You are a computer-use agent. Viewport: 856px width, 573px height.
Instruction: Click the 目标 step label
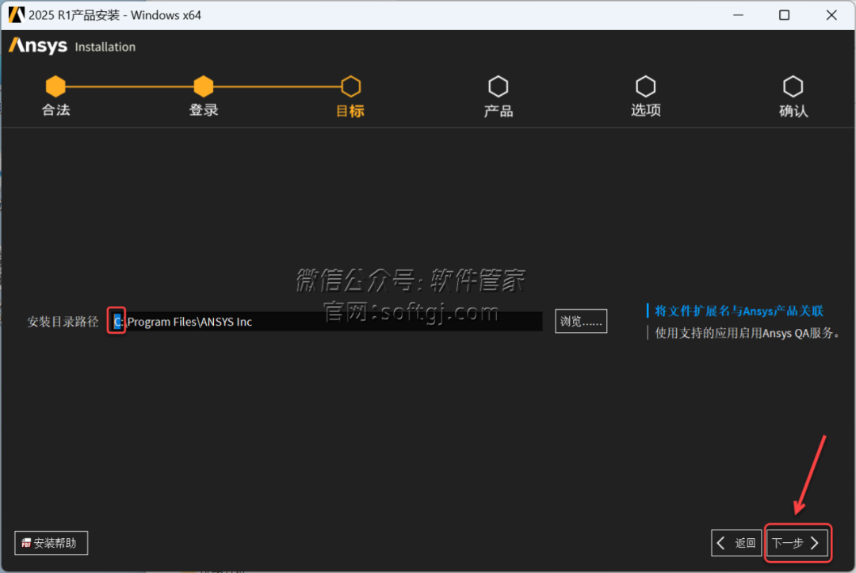[x=350, y=111]
